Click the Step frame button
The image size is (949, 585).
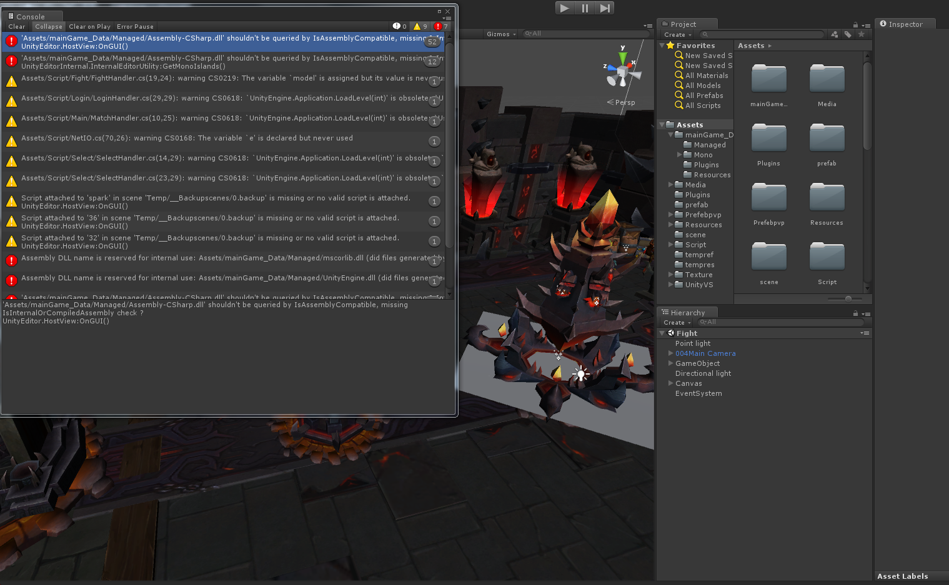[x=604, y=7]
